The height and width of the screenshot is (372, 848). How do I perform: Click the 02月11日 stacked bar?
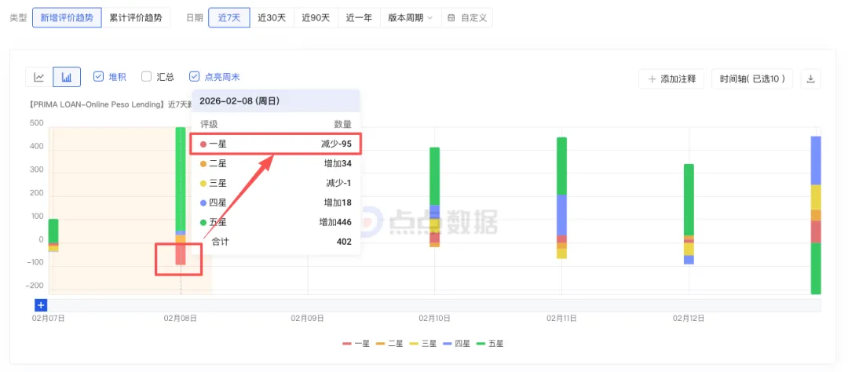[x=562, y=198]
